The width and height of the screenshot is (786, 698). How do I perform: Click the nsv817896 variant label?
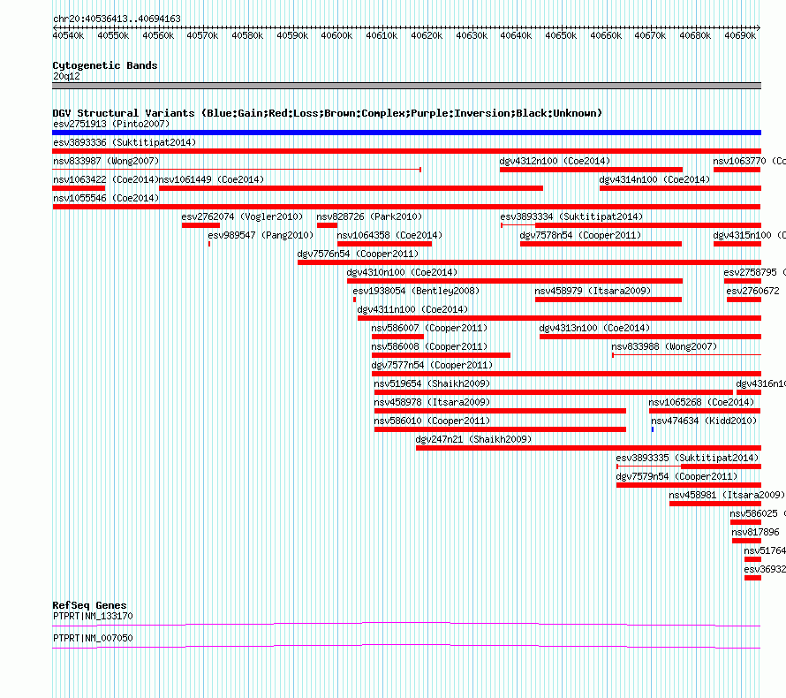[x=755, y=532]
